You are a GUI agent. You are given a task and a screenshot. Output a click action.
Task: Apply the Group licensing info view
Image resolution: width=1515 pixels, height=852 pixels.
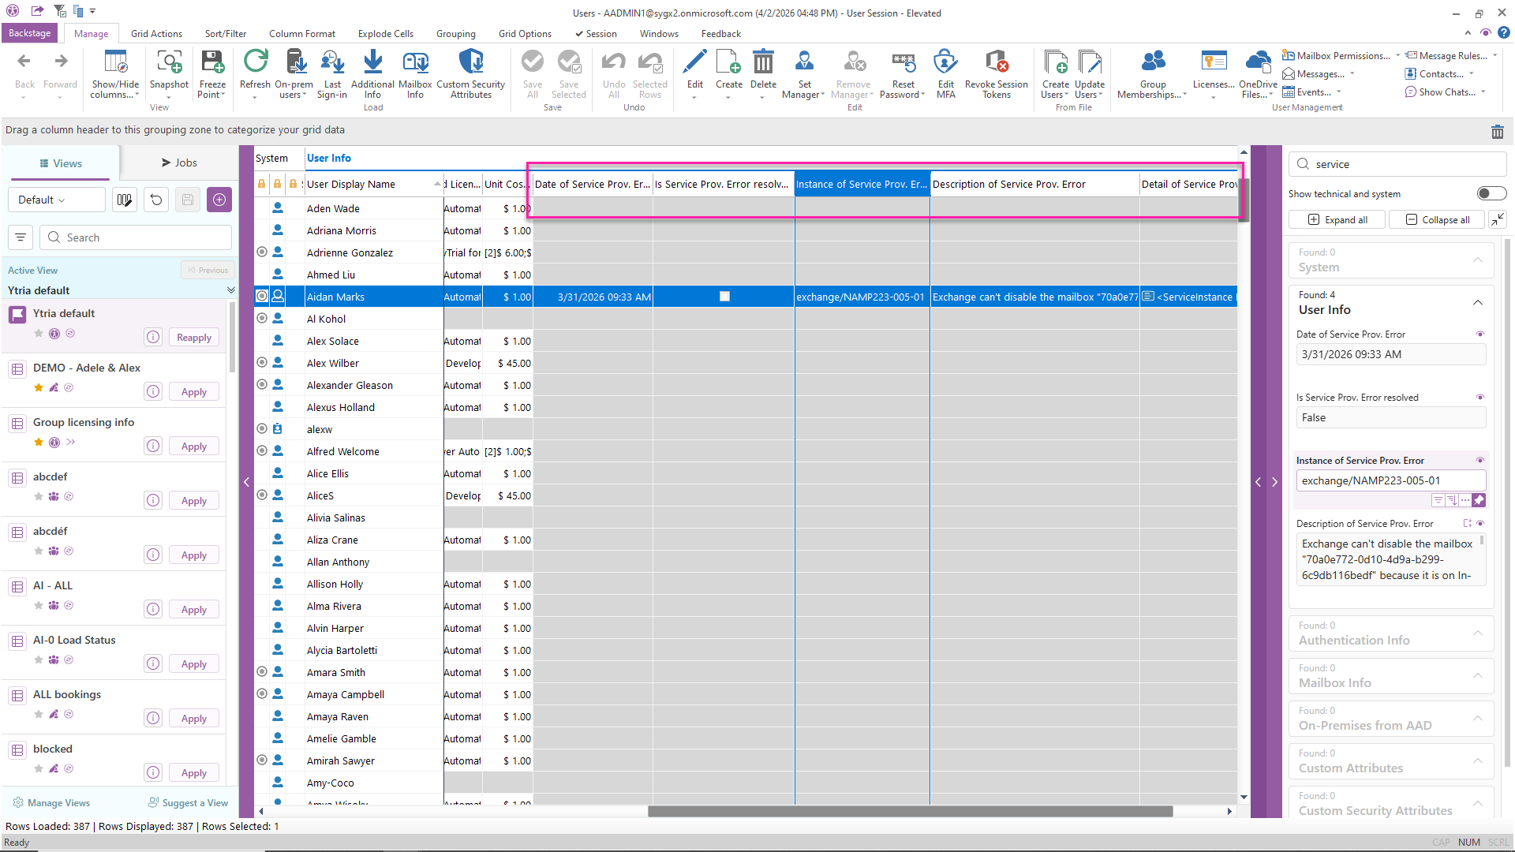click(193, 447)
